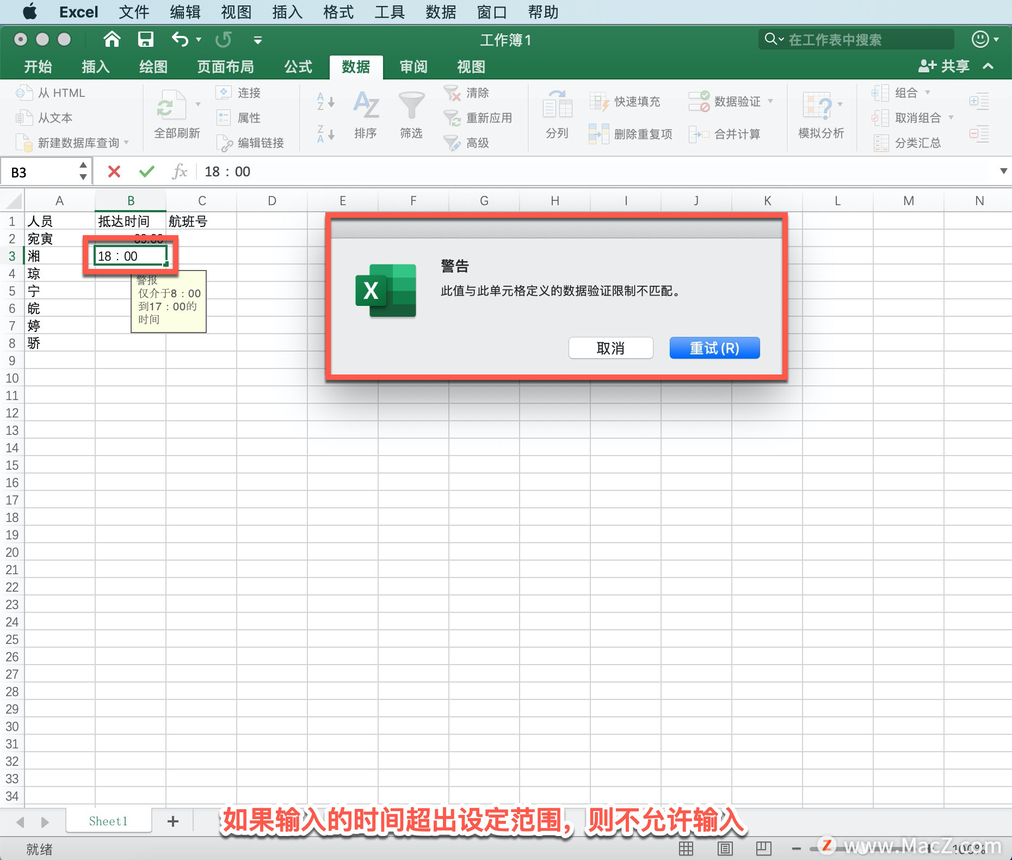Image resolution: width=1012 pixels, height=860 pixels.
Task: Open Properties (属性)
Action: coord(238,118)
